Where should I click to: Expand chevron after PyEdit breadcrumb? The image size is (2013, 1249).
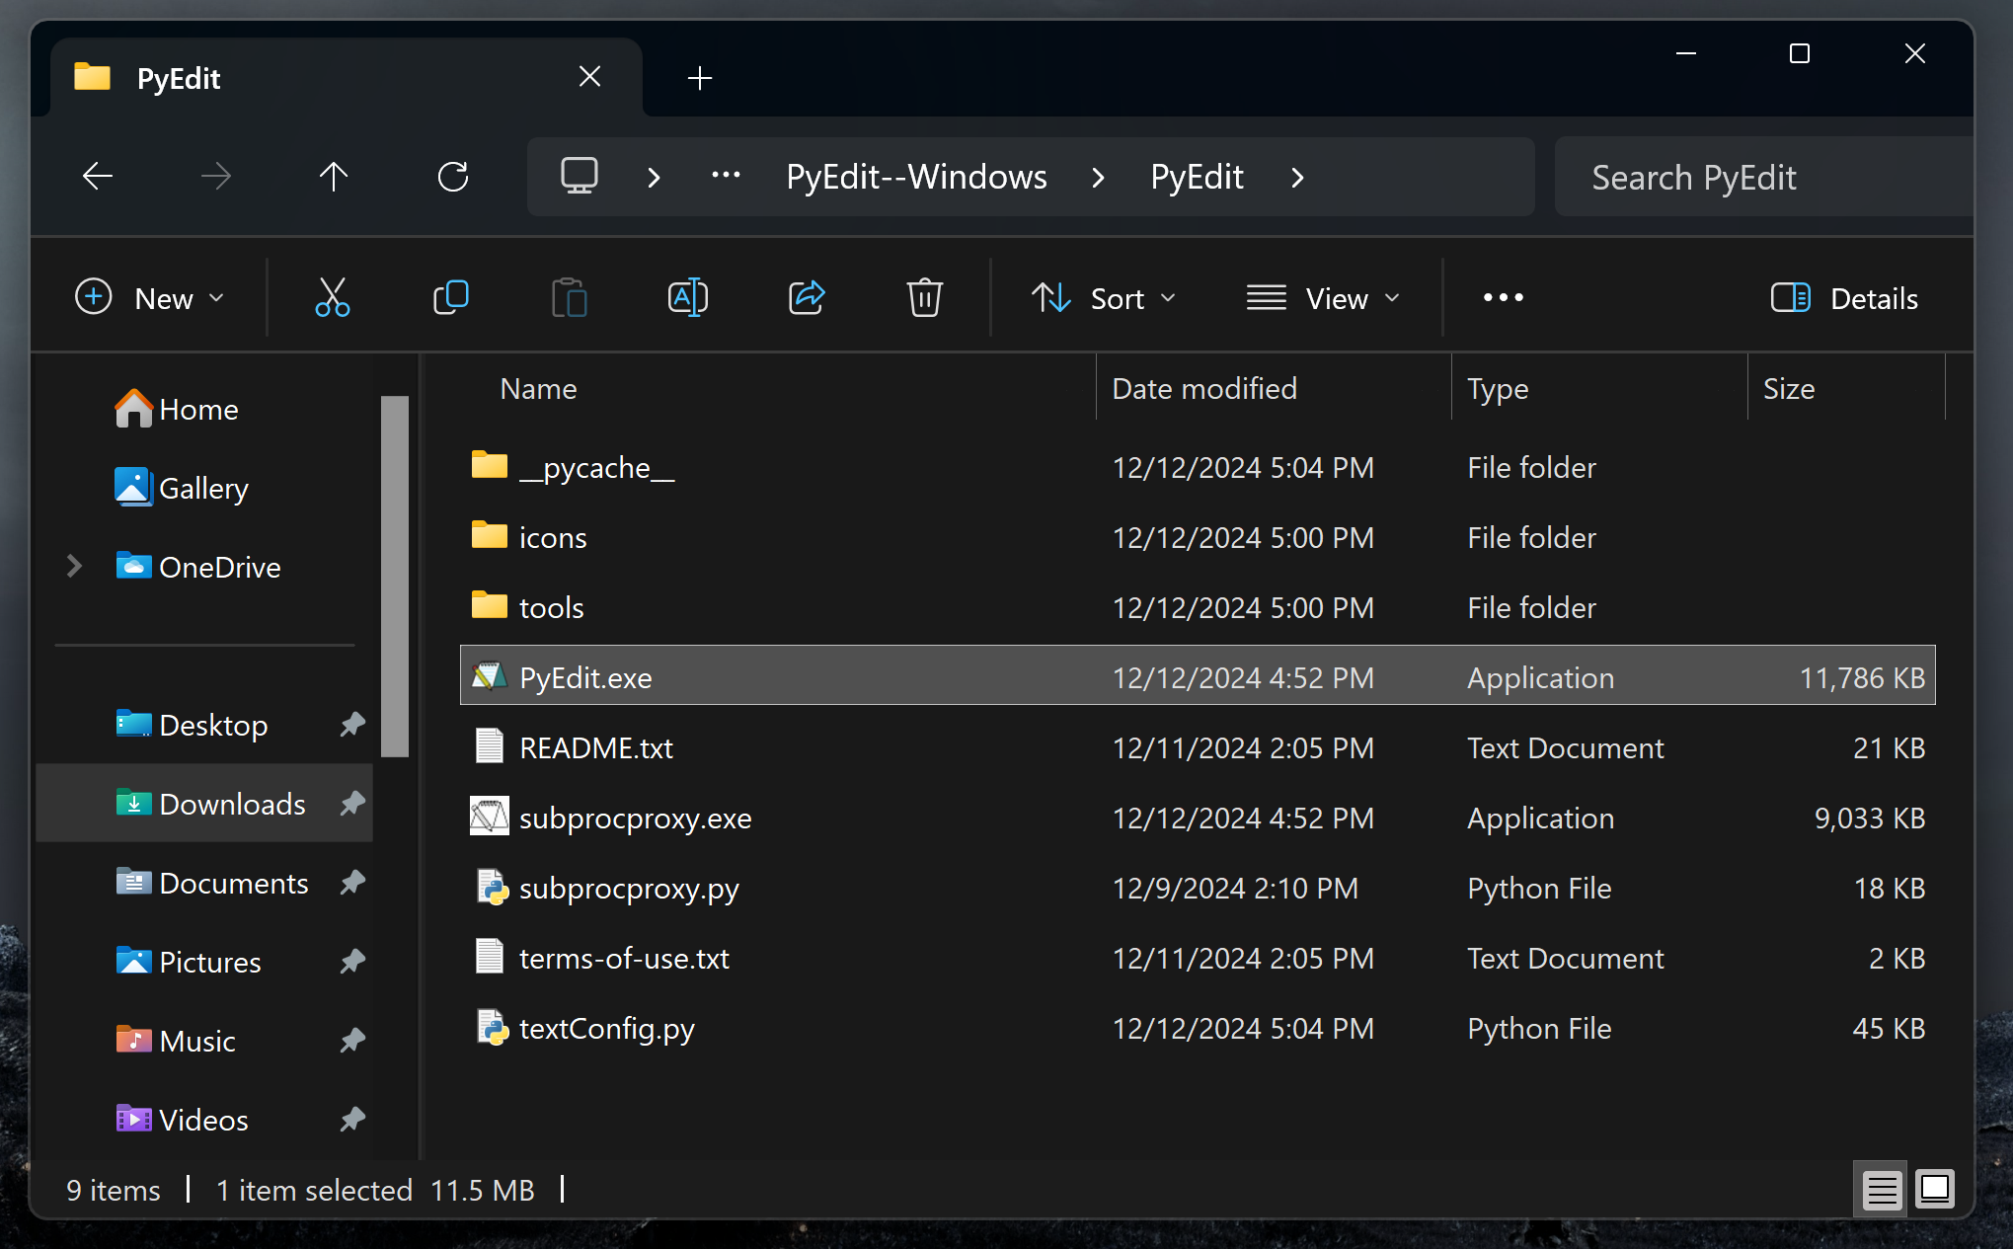(x=1297, y=177)
